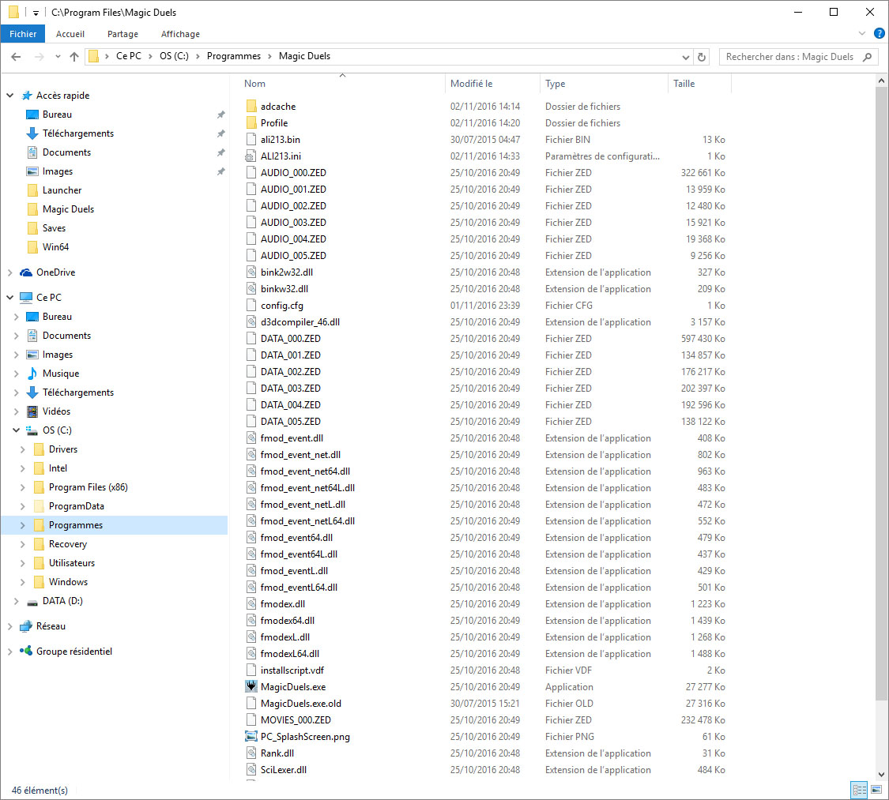This screenshot has width=889, height=800.
Task: Click the Help question mark icon
Action: tap(879, 34)
